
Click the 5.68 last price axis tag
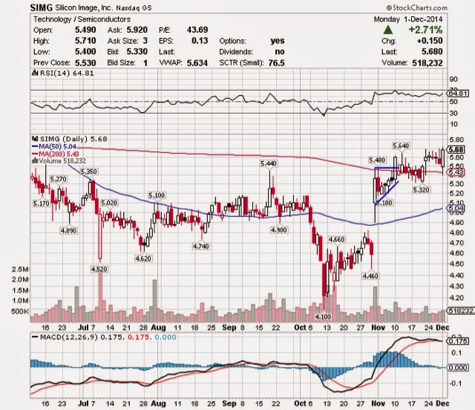pyautogui.click(x=456, y=149)
